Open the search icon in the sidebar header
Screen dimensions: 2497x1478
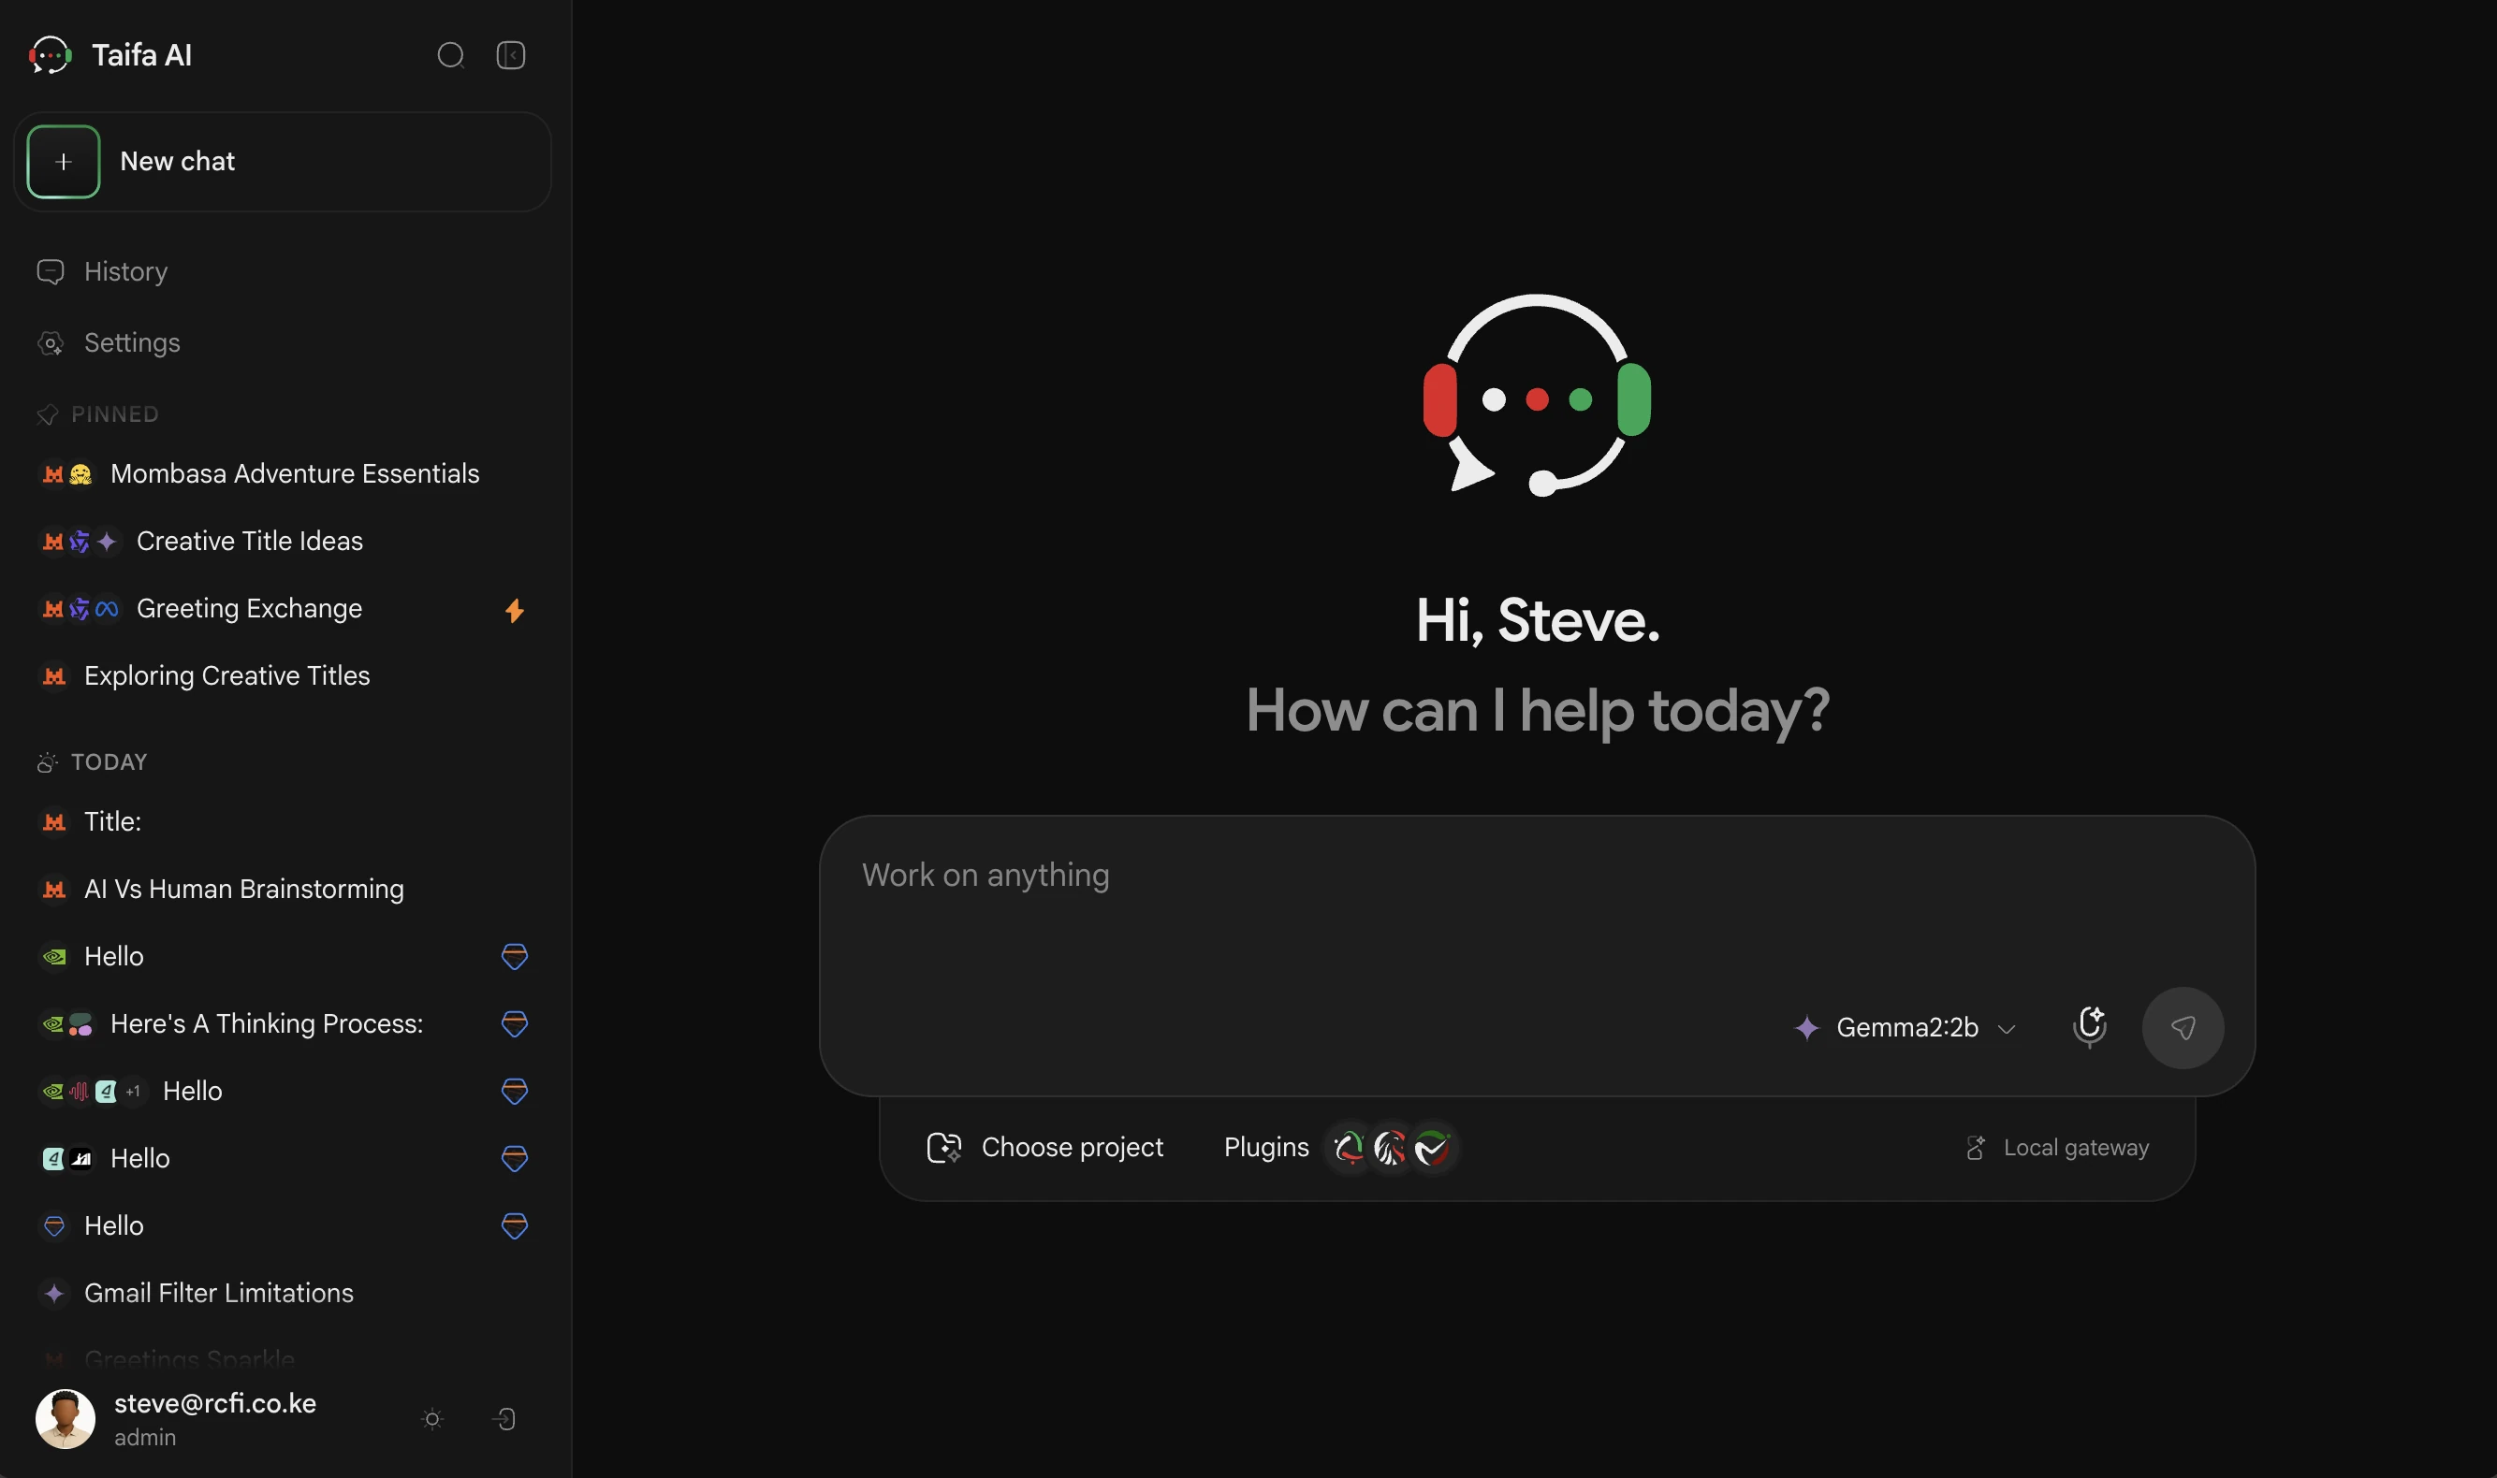click(450, 55)
